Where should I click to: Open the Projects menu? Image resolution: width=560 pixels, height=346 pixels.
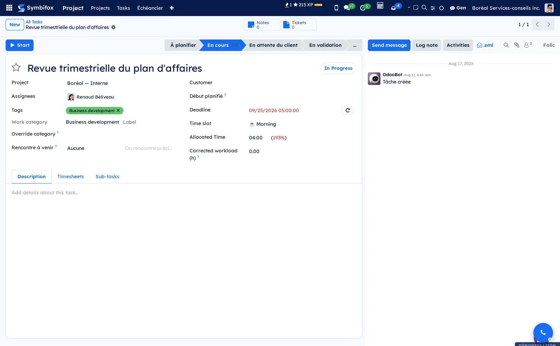pos(100,8)
